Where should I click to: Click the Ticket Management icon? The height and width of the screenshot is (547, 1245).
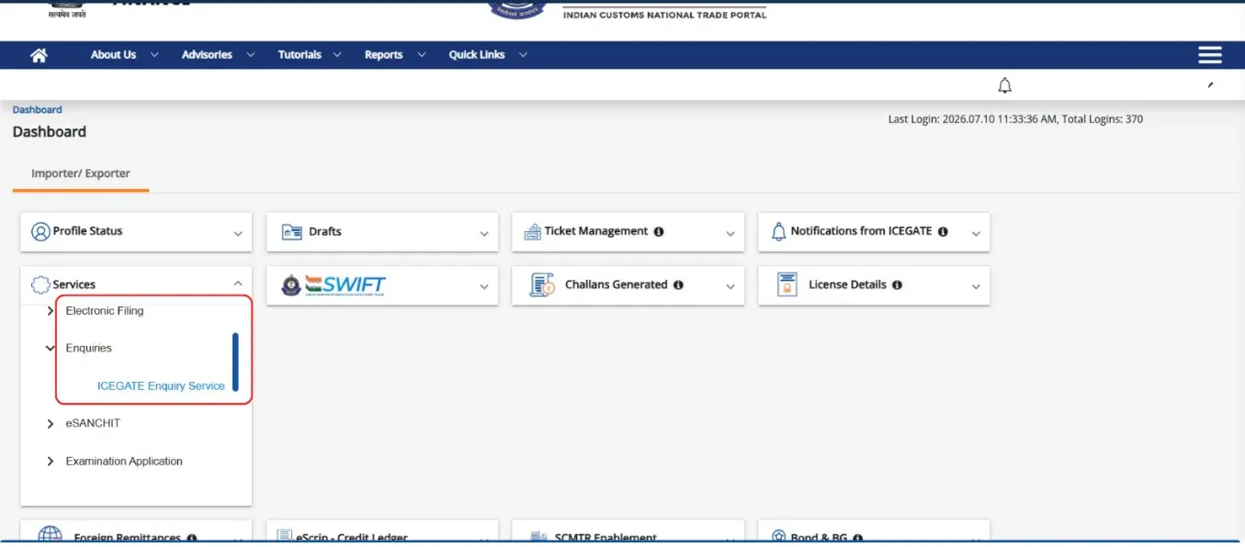tap(532, 232)
